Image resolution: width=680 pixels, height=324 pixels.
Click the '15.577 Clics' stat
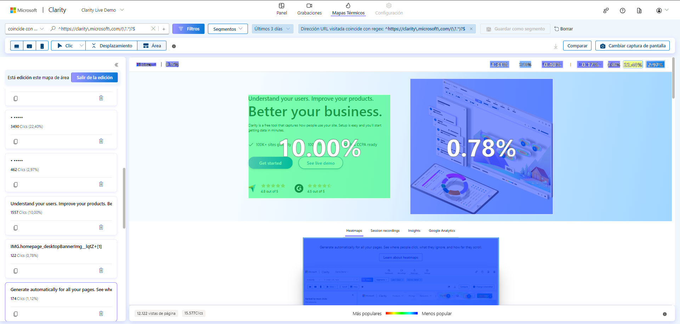[x=194, y=313]
